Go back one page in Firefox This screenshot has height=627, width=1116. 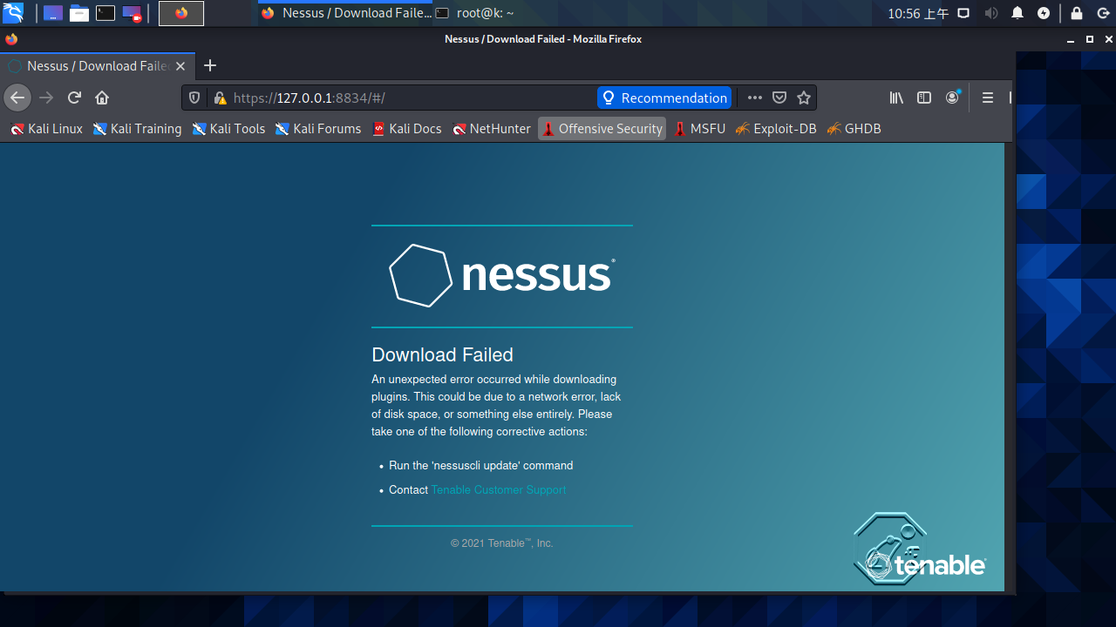(x=17, y=98)
